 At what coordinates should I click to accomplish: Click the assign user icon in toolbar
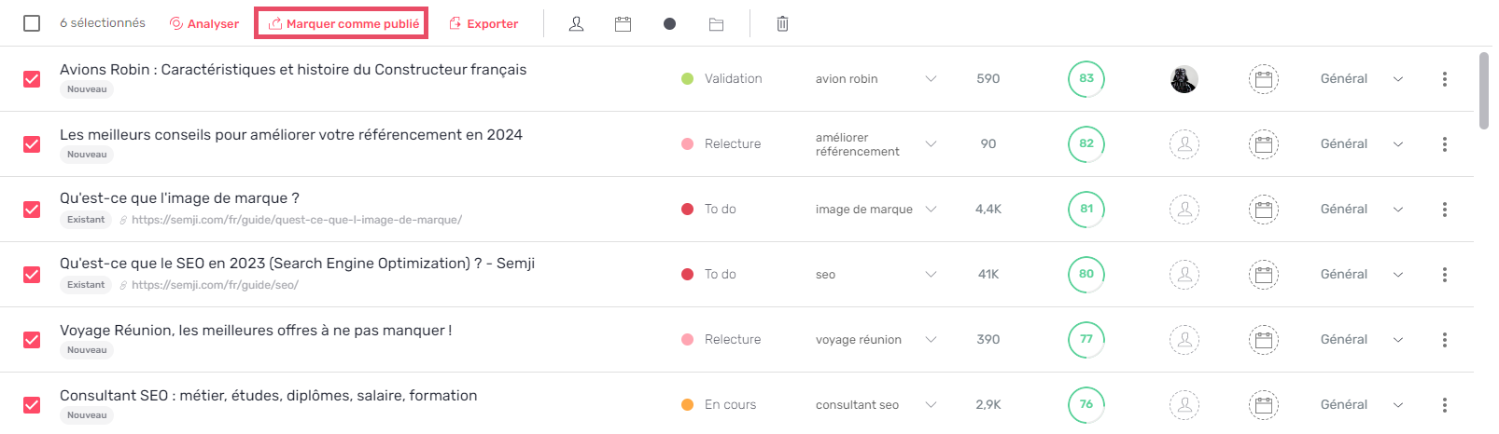(x=577, y=24)
